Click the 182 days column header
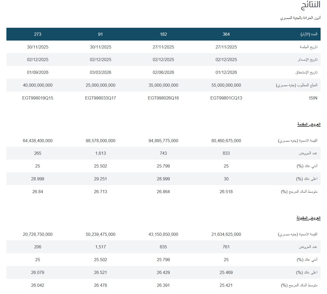327x294 pixels. coord(163,34)
